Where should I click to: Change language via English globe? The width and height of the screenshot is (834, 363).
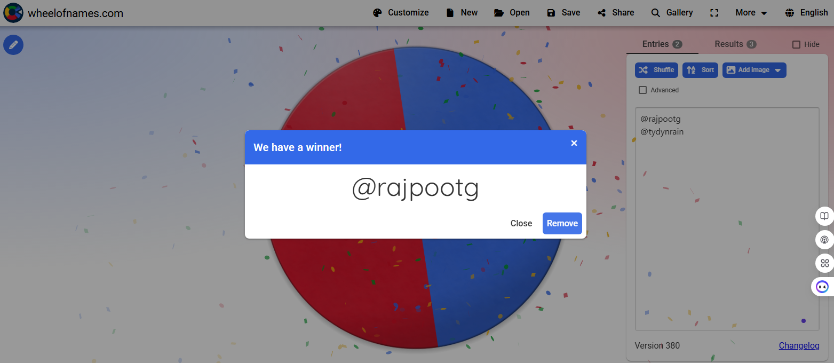point(807,13)
